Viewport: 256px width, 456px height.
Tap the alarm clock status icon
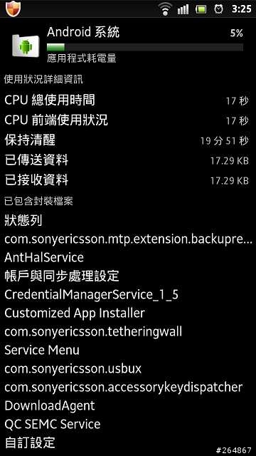click(x=218, y=9)
